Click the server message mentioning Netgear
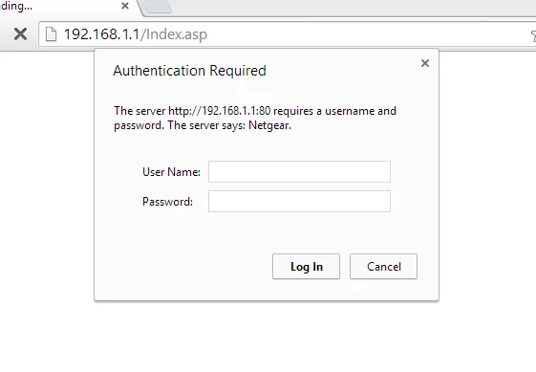 (255, 118)
